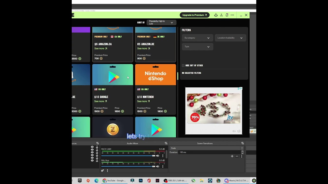328x184 pixels.
Task: Select the Nintendo eShop card image
Action: pyautogui.click(x=156, y=75)
